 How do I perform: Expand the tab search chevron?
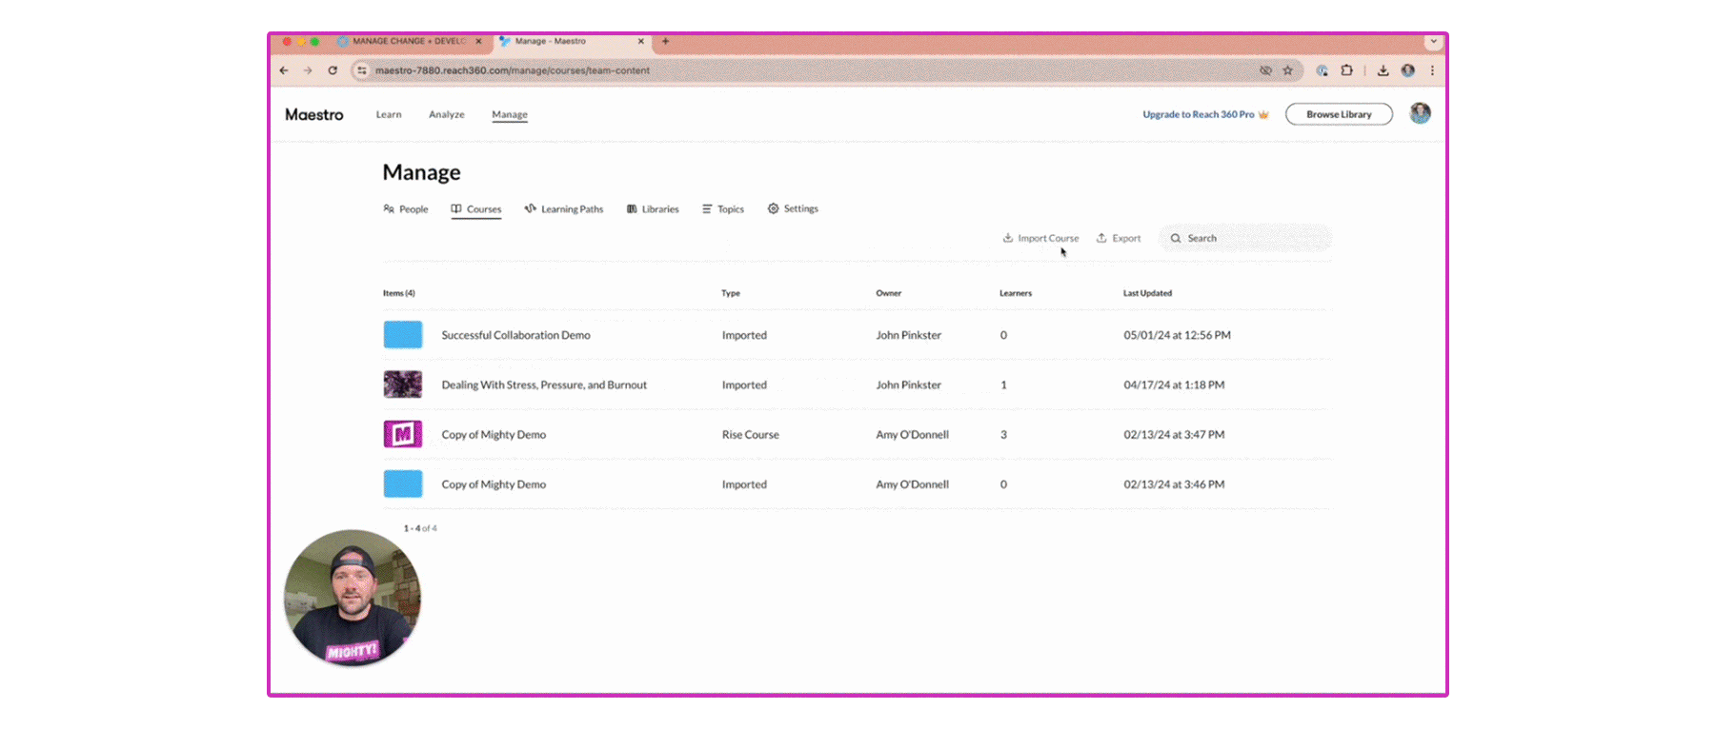(1433, 42)
